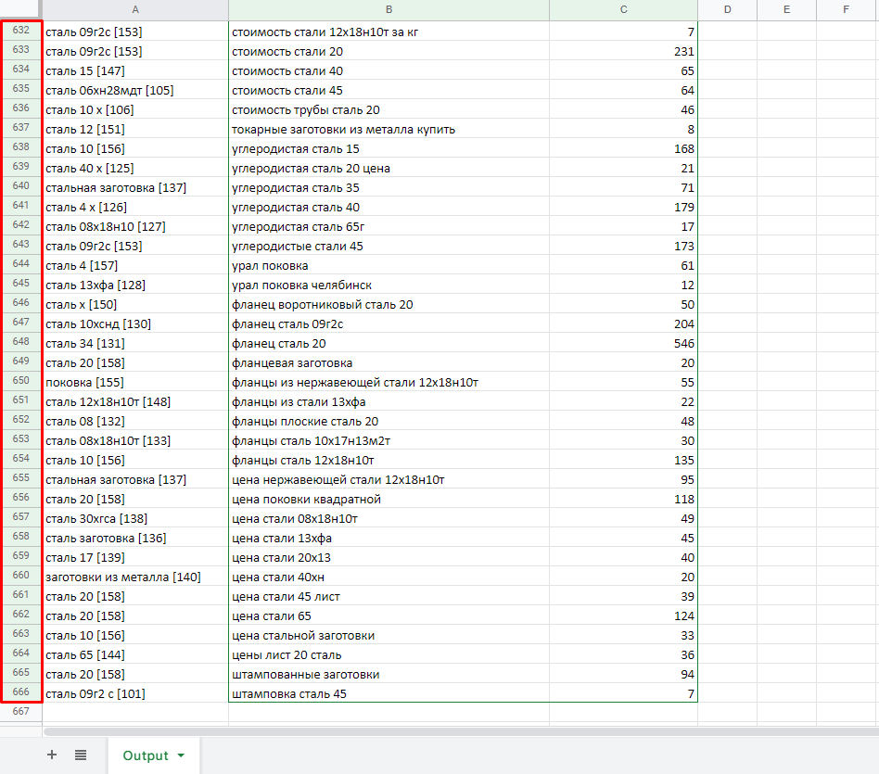Click value cell 231

623,52
